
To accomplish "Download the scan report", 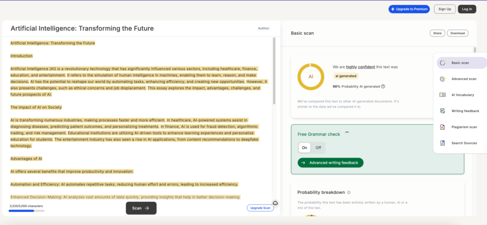I will (458, 33).
